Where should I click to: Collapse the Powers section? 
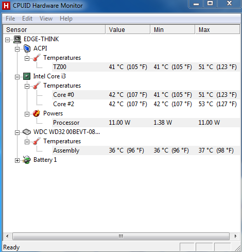tap(27, 114)
